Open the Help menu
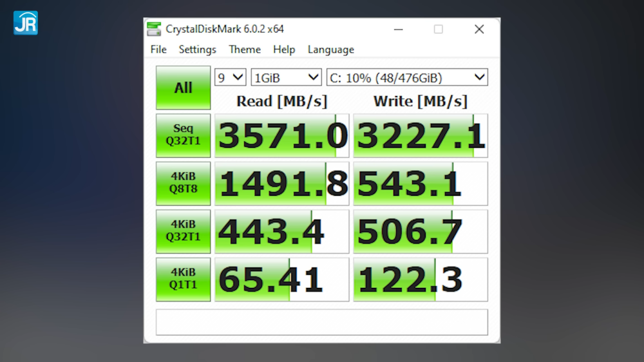 pyautogui.click(x=284, y=50)
